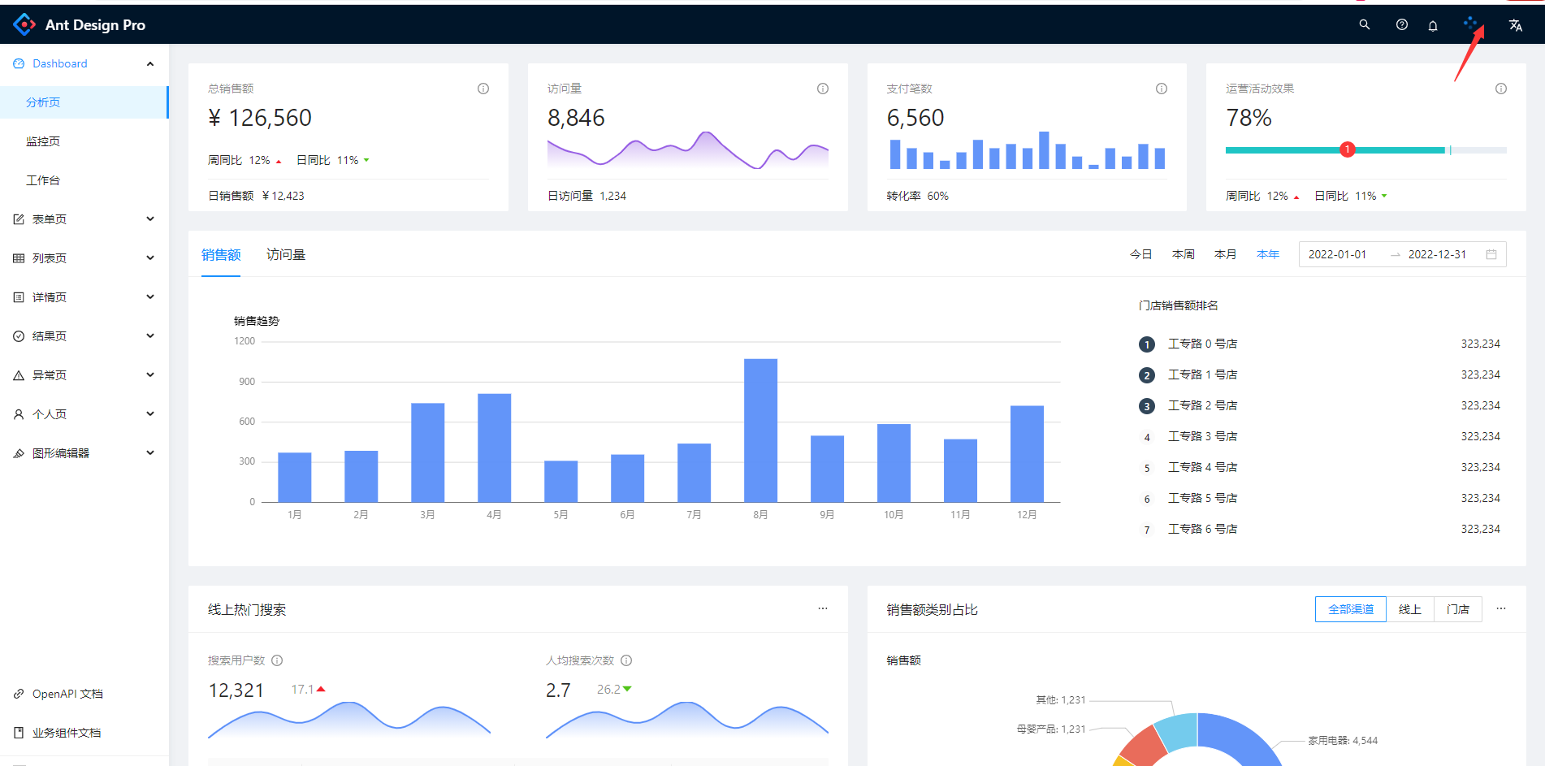Open the language switcher icon
1545x766 pixels.
point(1516,25)
